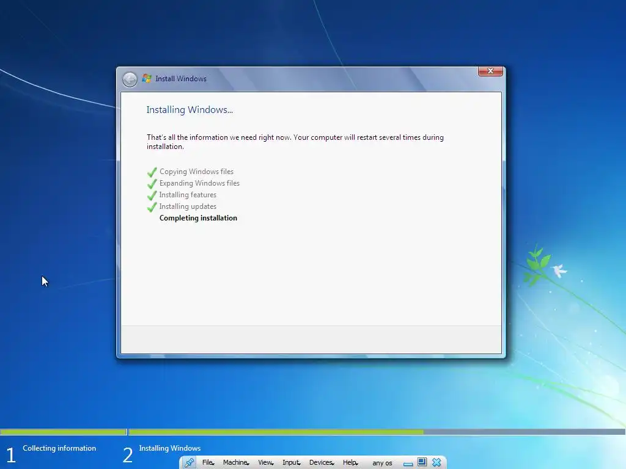Open the Machine menu
626x469 pixels.
(236, 463)
